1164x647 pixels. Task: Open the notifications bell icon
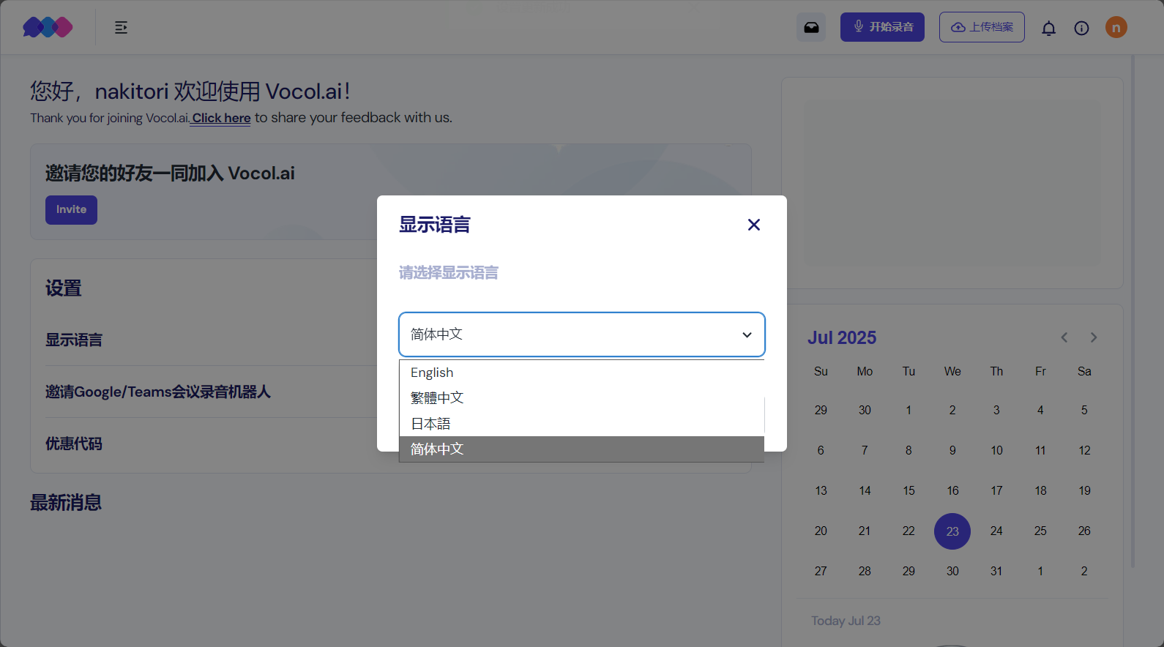pos(1049,28)
